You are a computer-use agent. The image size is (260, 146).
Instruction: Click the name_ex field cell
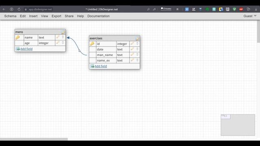tap(106, 60)
